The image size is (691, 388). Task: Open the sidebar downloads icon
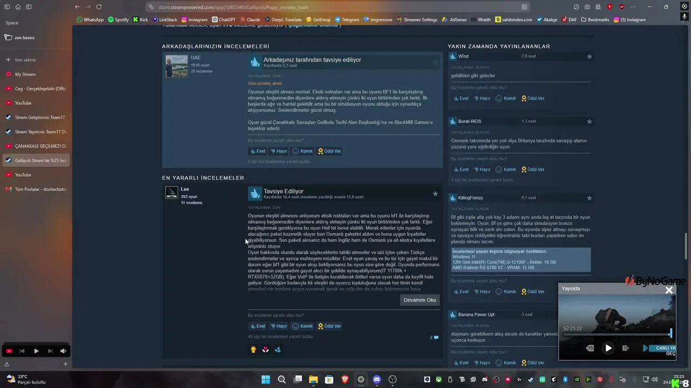tap(7, 364)
